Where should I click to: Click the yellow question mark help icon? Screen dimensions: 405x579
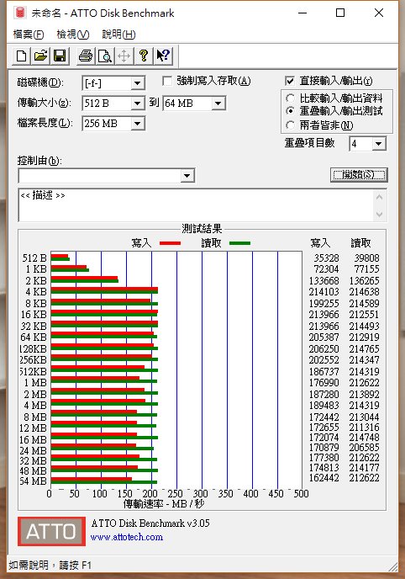(144, 56)
